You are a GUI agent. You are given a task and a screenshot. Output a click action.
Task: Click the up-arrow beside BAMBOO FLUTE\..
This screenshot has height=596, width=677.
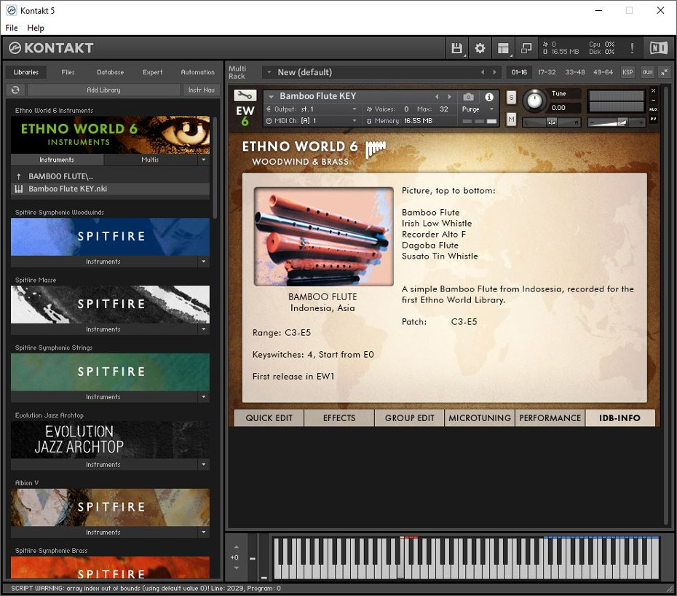pos(19,176)
